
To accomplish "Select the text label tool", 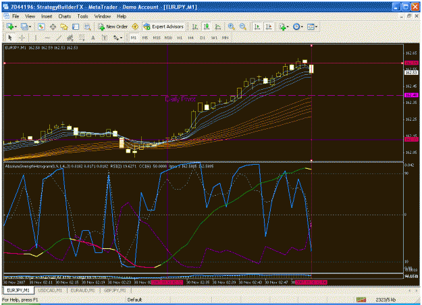I will (x=105, y=38).
